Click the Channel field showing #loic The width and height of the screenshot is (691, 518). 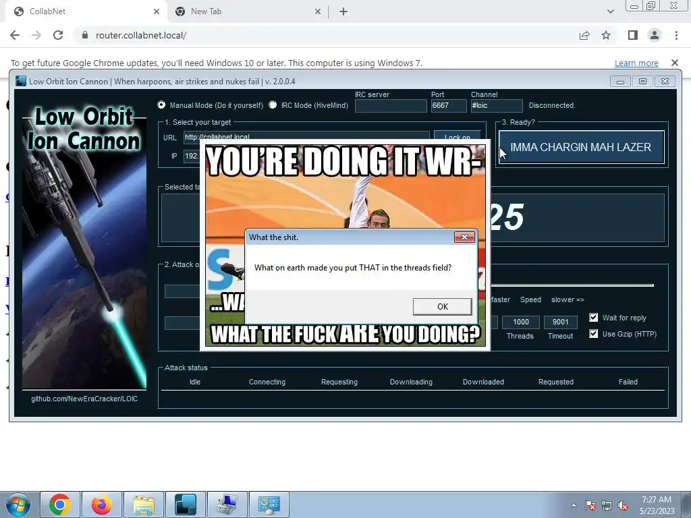click(x=497, y=106)
